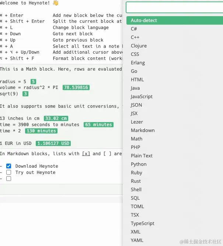Click the 'Download Heynote' list text
This screenshot has width=223, height=246.
[36, 166]
